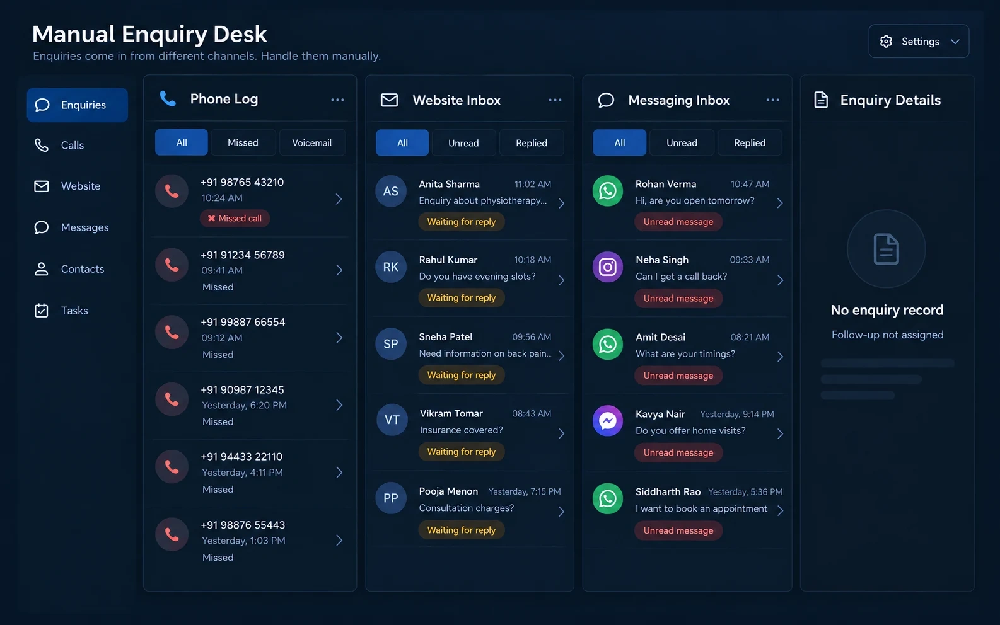Filter Website Inbox by Unread
Screen dimensions: 1000x625
pyautogui.click(x=463, y=143)
